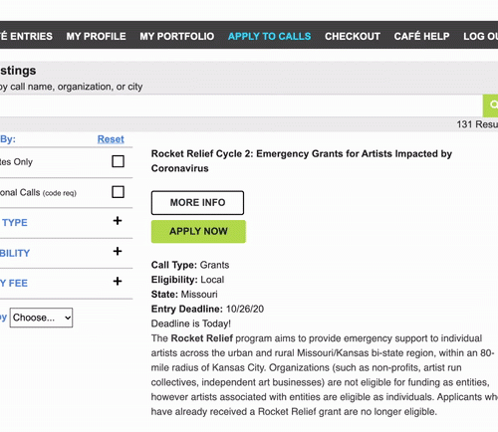Go to MY PORTFOLIO in navigation

(177, 36)
